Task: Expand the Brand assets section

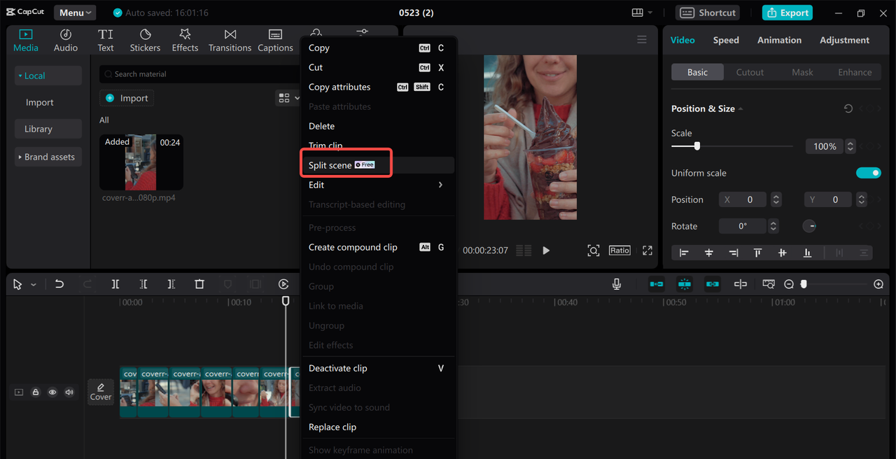Action: (x=48, y=157)
